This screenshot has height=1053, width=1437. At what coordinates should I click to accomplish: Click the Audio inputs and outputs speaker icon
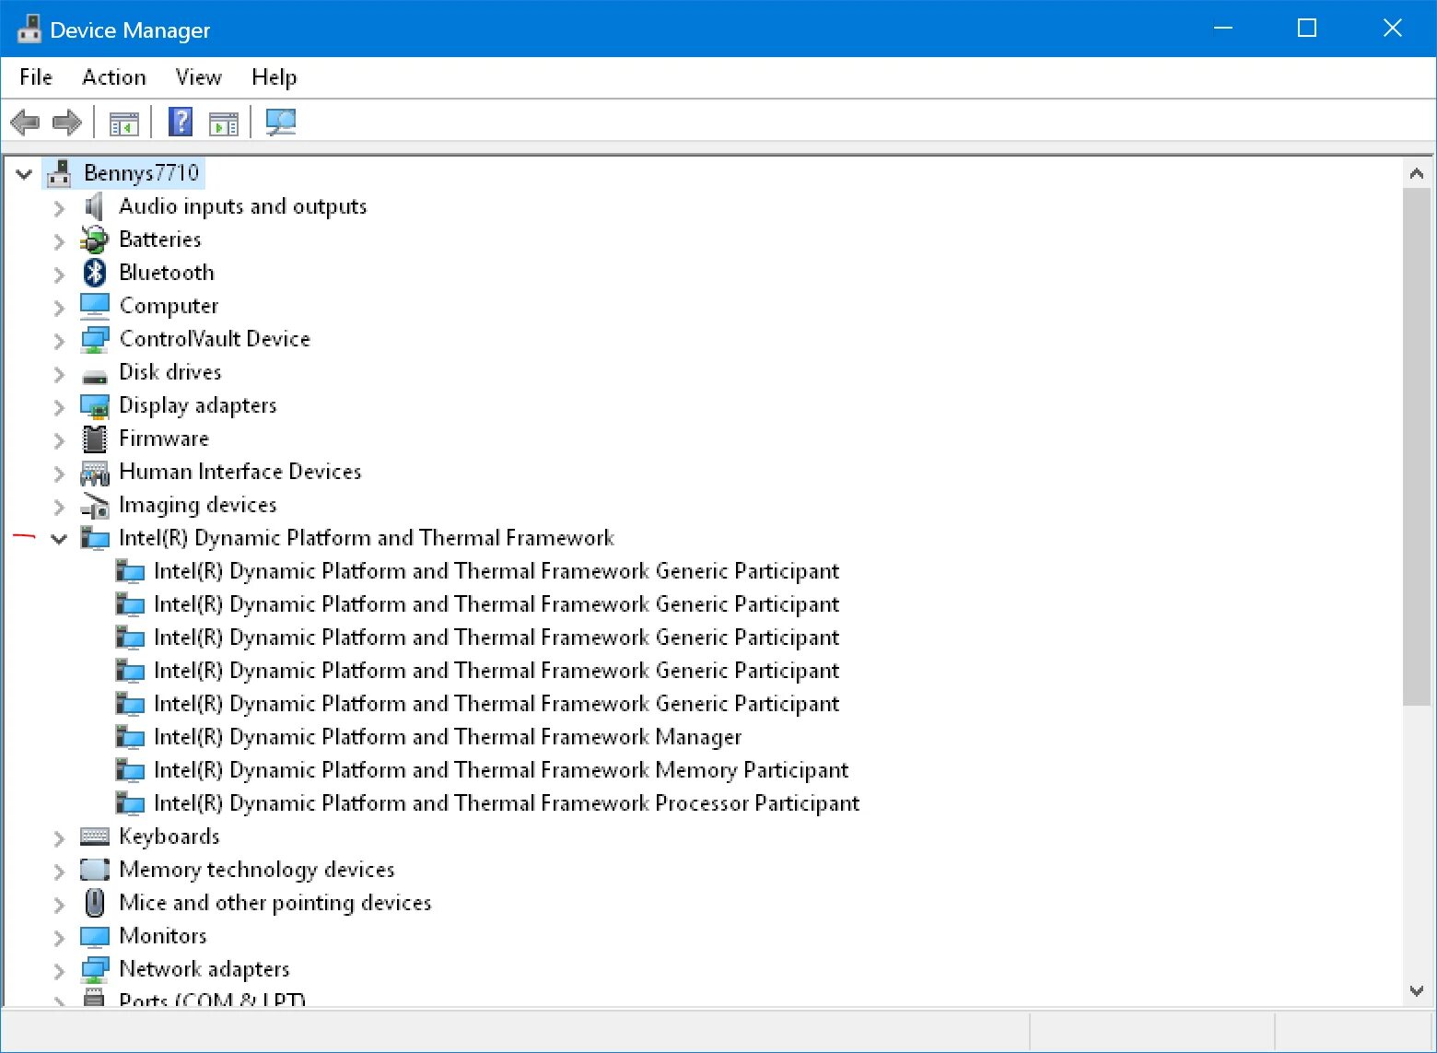tap(94, 206)
